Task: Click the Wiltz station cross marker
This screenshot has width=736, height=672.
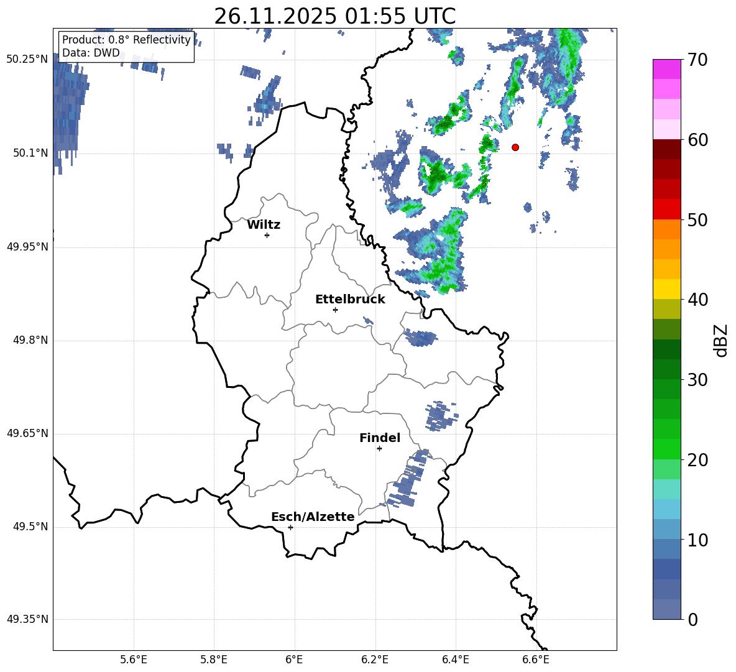Action: click(x=267, y=235)
